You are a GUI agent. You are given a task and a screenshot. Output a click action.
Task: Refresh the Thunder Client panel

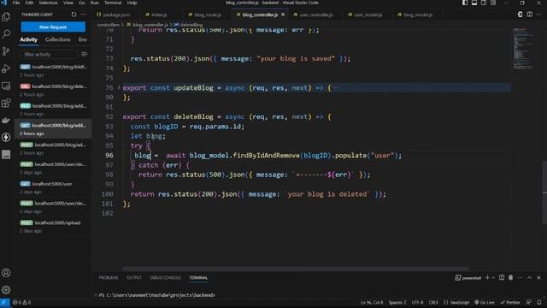point(74,15)
